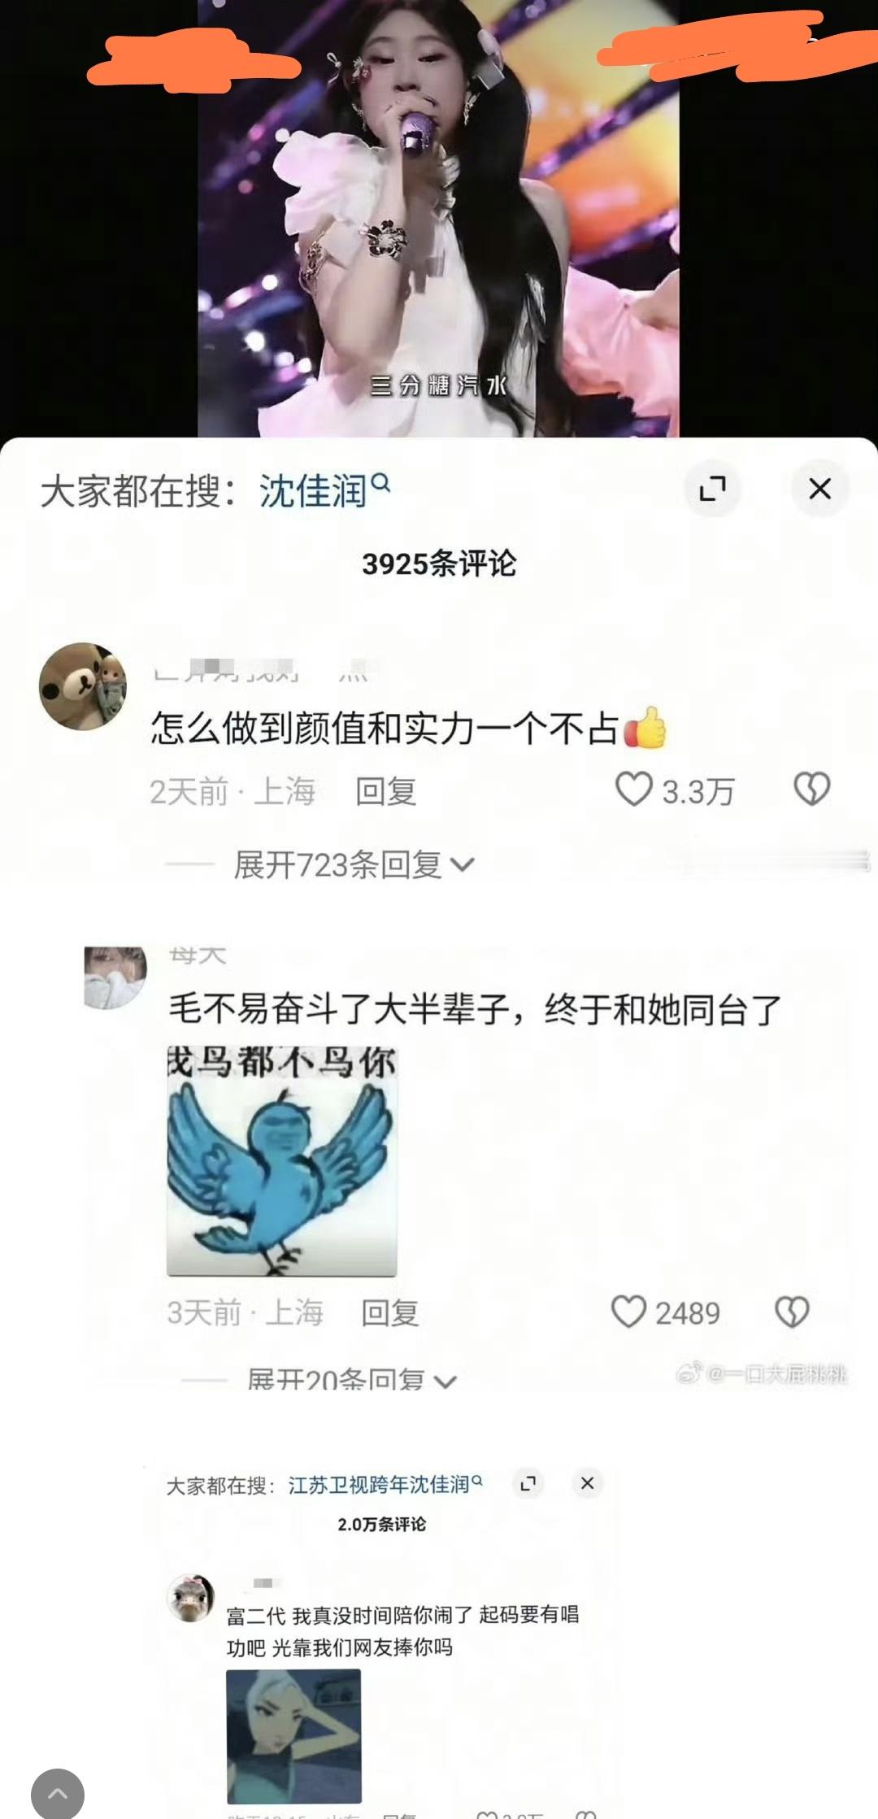Tap broken-heart dislike on 毛不易 comment

coord(792,1312)
